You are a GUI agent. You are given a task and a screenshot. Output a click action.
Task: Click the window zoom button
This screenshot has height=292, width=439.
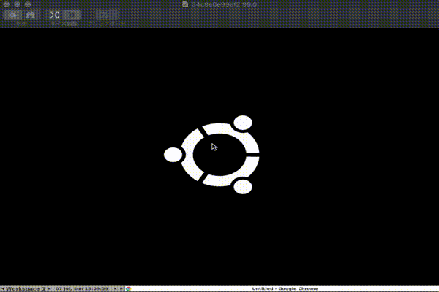point(28,4)
